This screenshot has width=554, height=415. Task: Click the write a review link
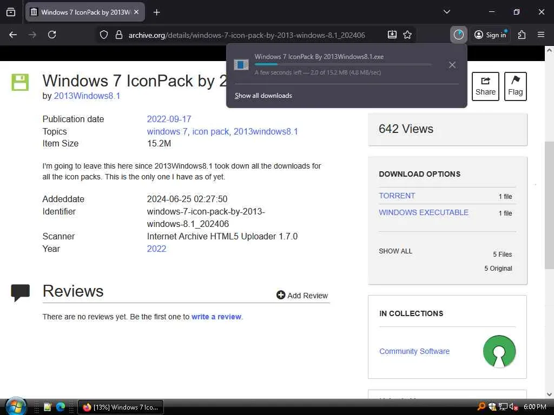[216, 317]
